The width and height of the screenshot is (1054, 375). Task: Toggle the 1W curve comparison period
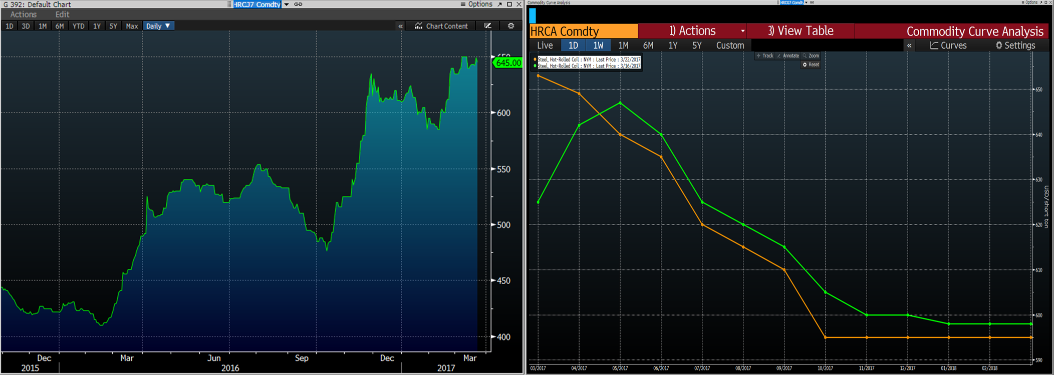[598, 45]
